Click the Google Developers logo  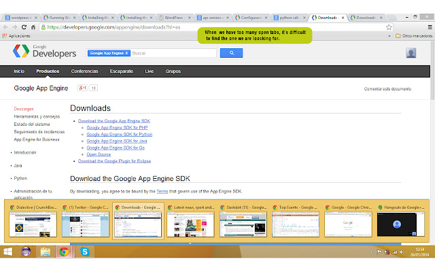pos(44,52)
